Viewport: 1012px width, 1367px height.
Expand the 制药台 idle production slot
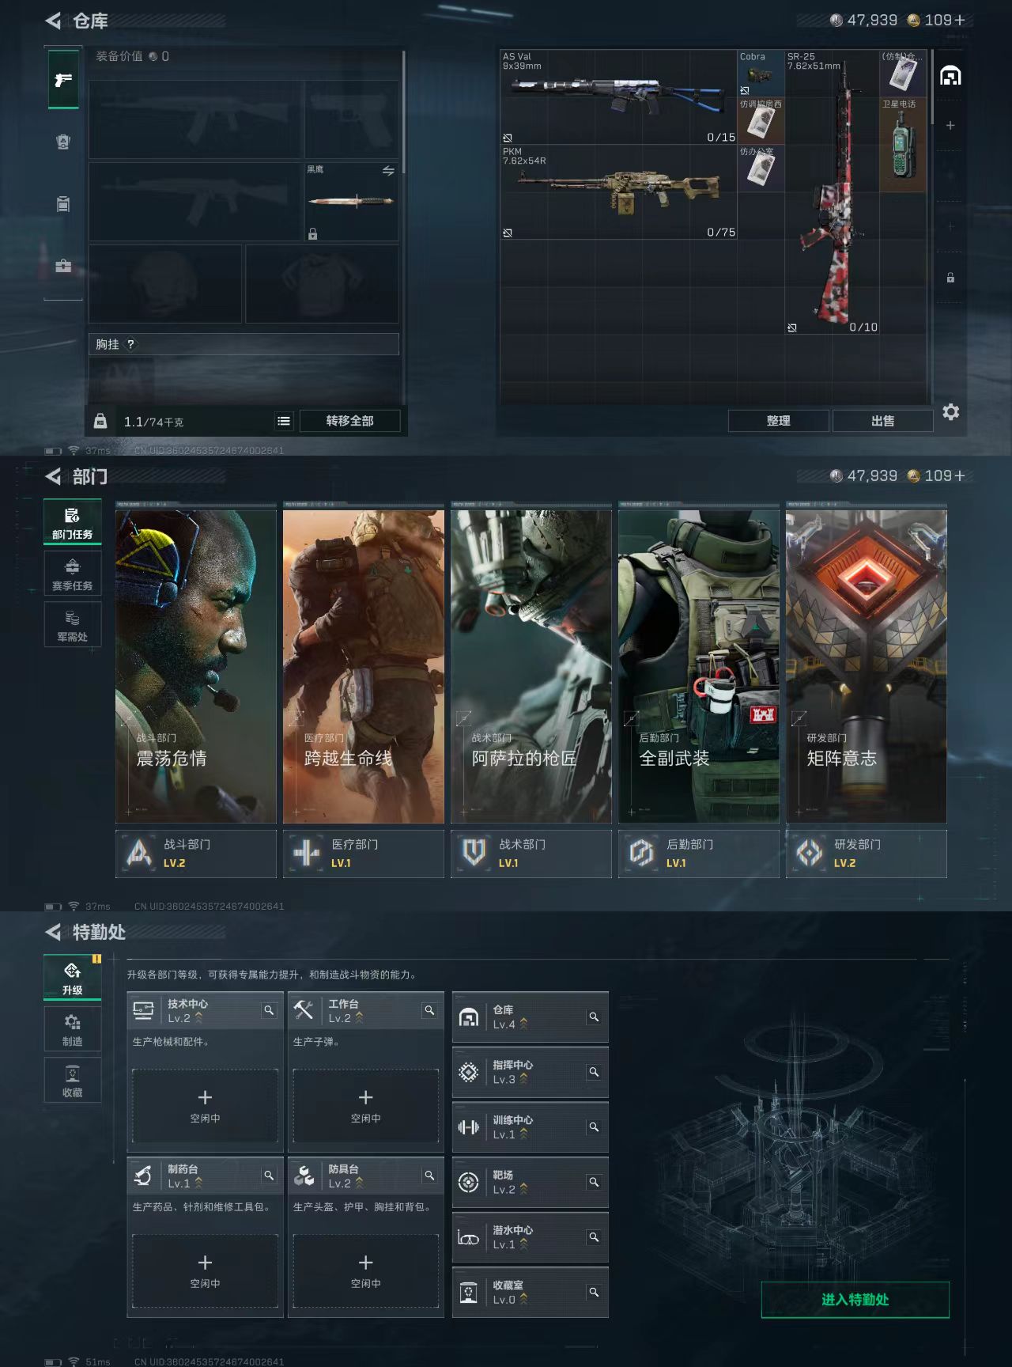tap(205, 1270)
